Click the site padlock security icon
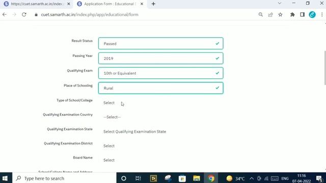The height and width of the screenshot is (183, 326). pos(36,15)
